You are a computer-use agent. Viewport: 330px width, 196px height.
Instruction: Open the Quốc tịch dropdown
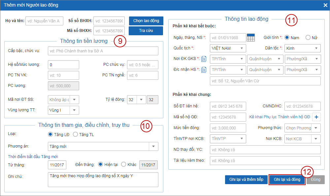228,48
